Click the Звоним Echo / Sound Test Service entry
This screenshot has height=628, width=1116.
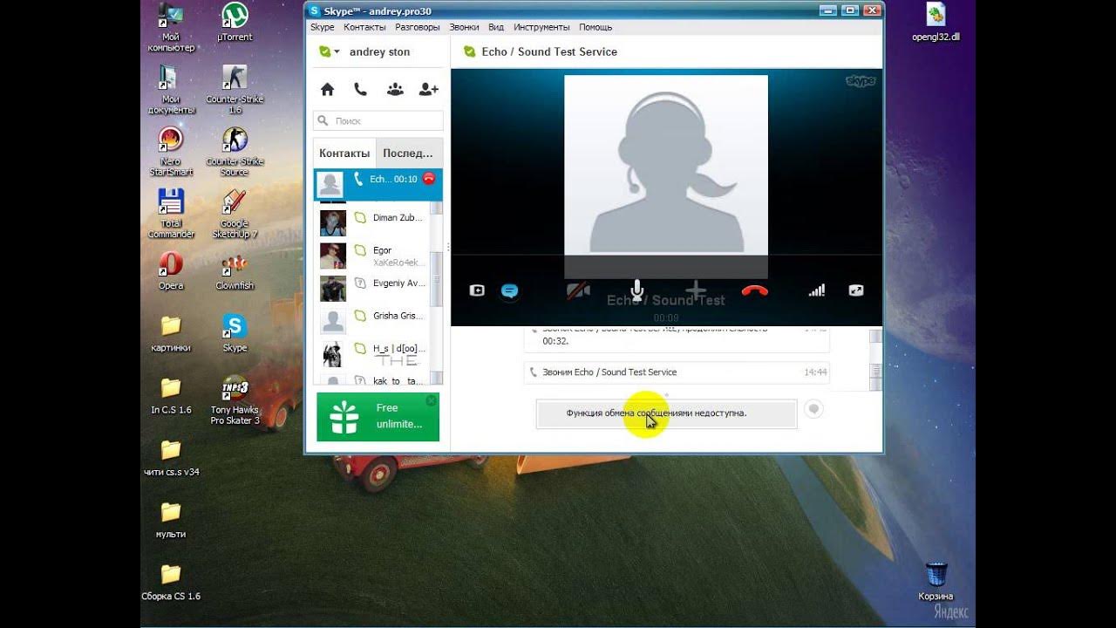[x=677, y=372]
